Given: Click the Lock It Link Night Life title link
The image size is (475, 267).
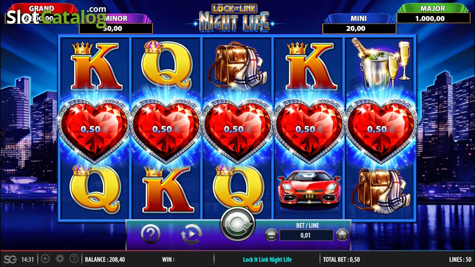Looking at the screenshot, I should pyautogui.click(x=267, y=259).
